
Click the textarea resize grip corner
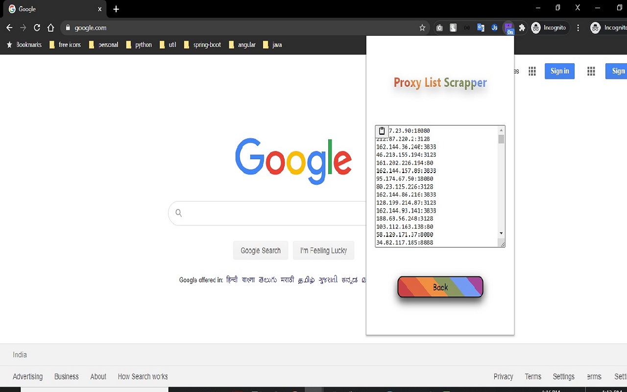(502, 244)
